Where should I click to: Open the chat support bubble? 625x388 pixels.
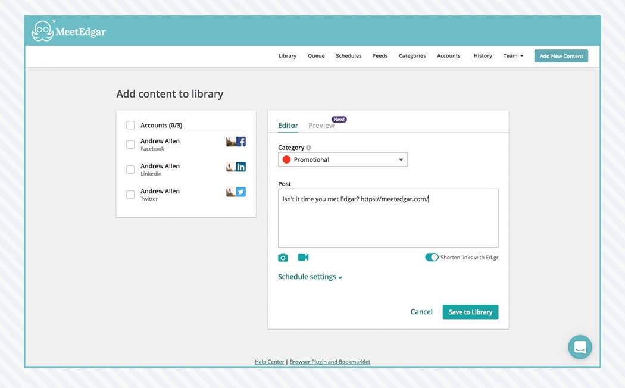[580, 347]
